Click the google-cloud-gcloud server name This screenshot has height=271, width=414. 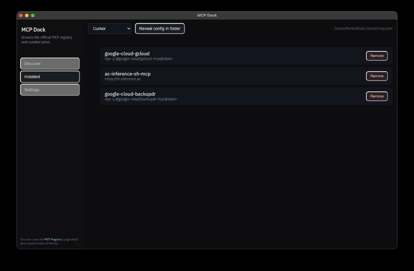tap(127, 54)
